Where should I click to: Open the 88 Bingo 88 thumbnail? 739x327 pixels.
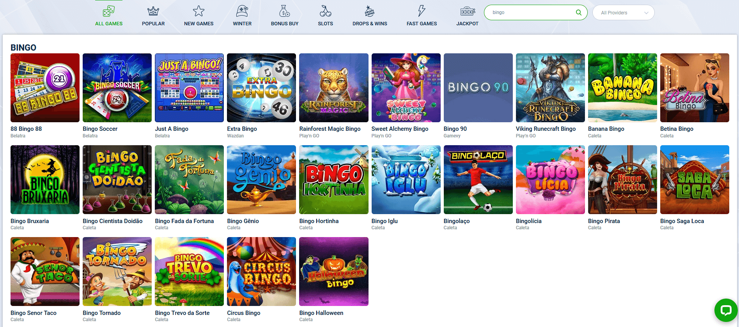[x=45, y=88]
